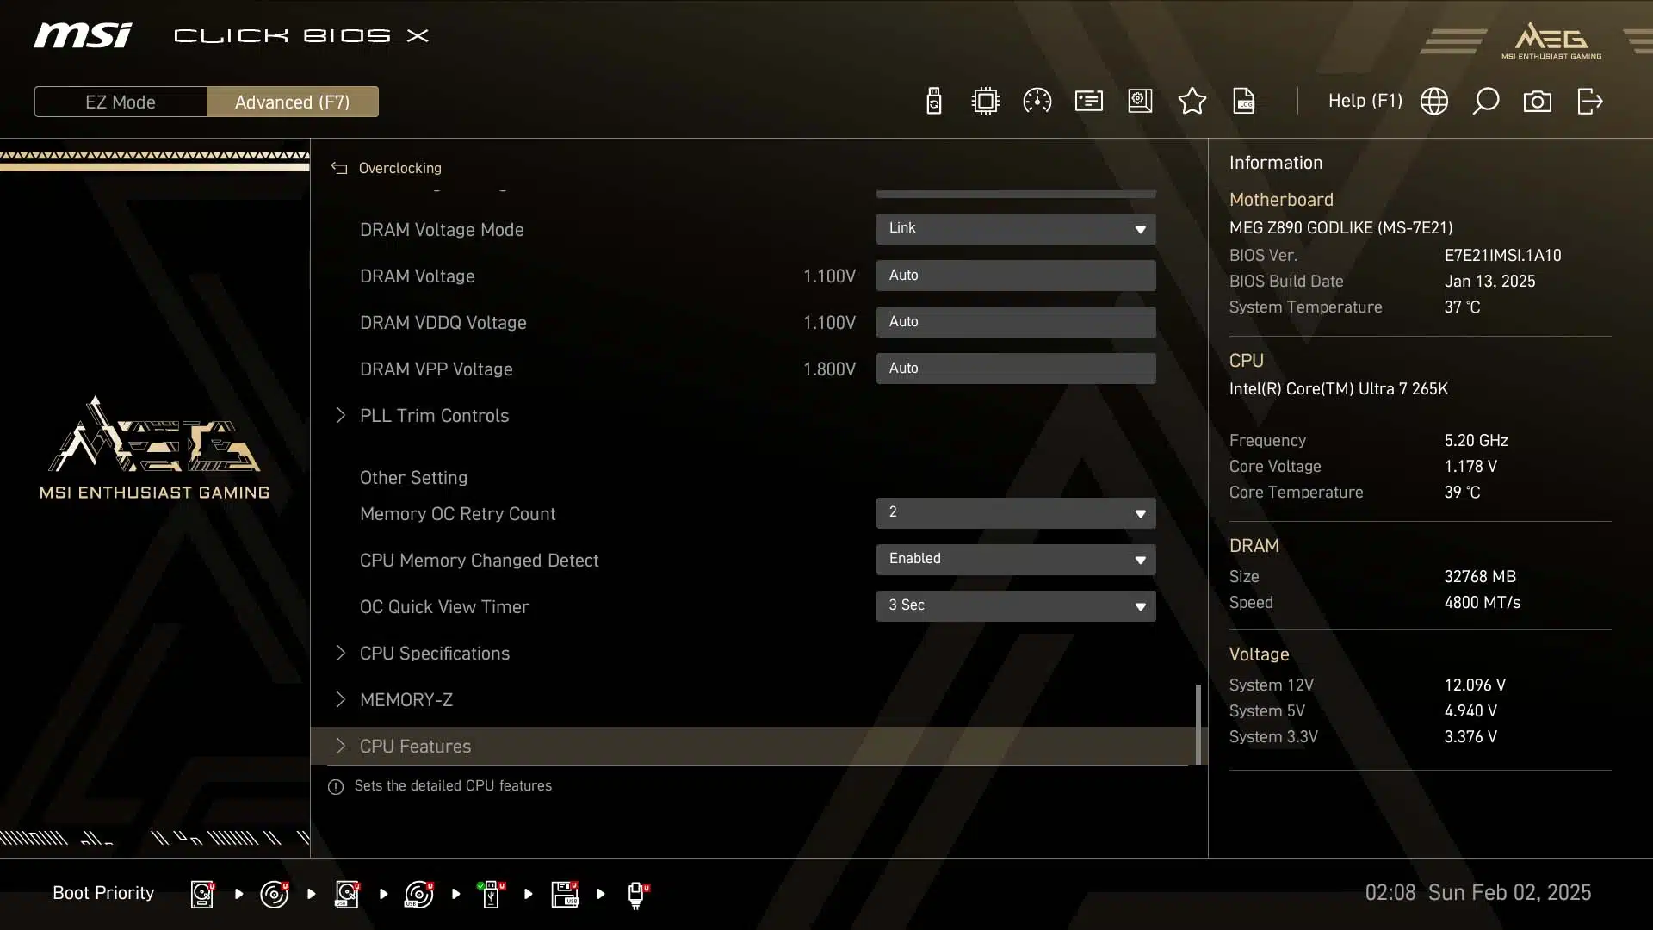Click the Intel Core Ultra 7 265K text
The image size is (1653, 930).
[x=1338, y=389]
